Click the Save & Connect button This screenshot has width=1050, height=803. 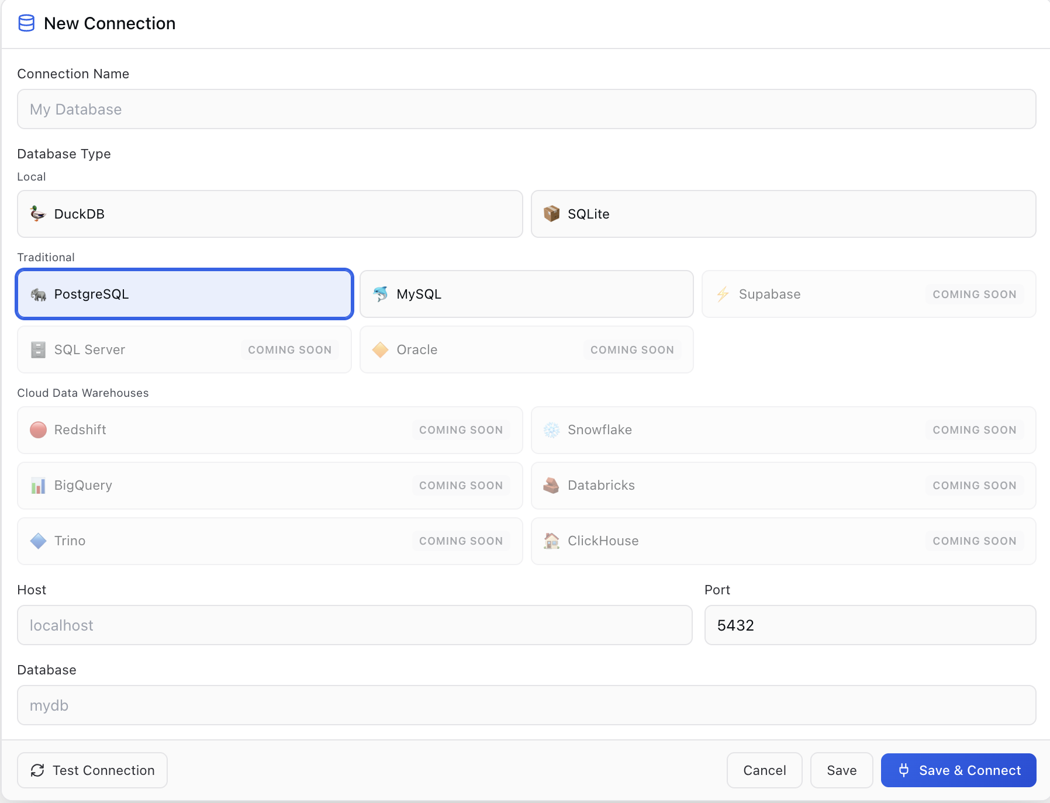[958, 770]
